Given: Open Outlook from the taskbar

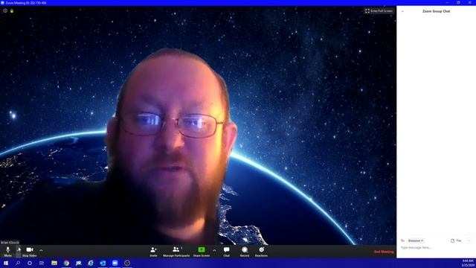Looking at the screenshot, I should [x=103, y=263].
